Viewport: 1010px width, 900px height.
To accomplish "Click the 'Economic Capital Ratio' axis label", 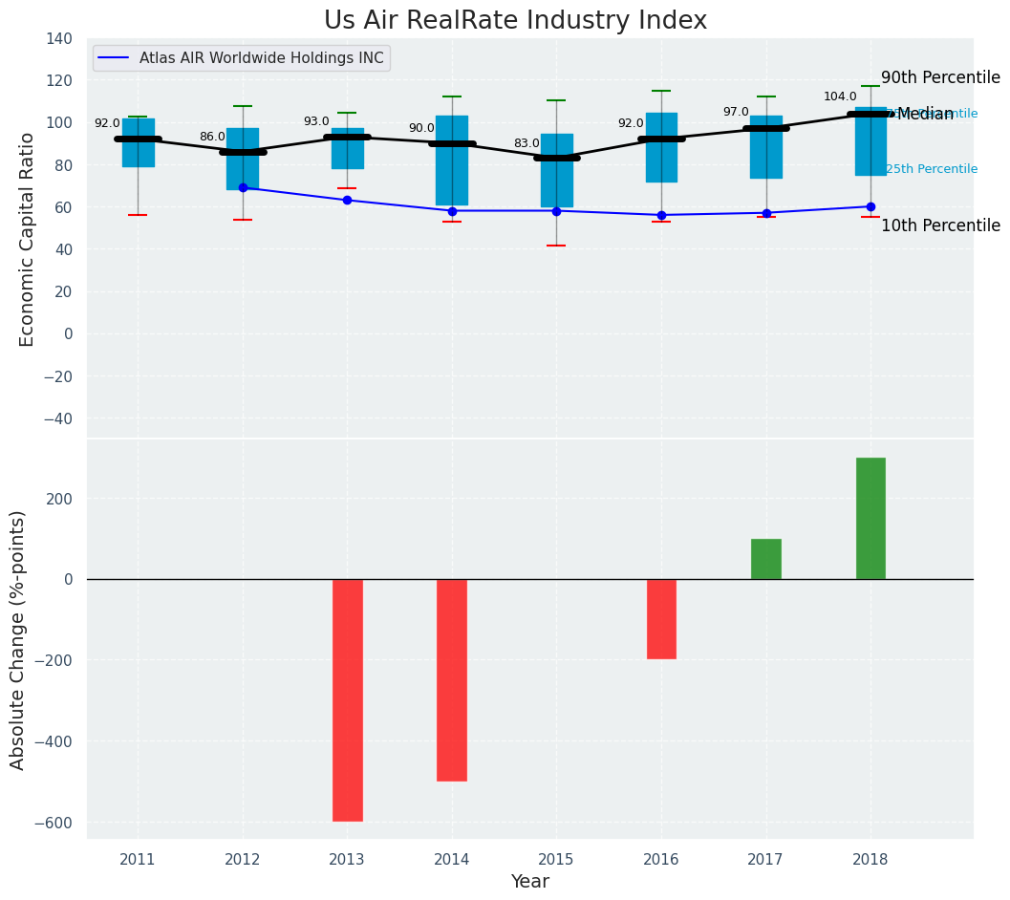I will click(26, 240).
